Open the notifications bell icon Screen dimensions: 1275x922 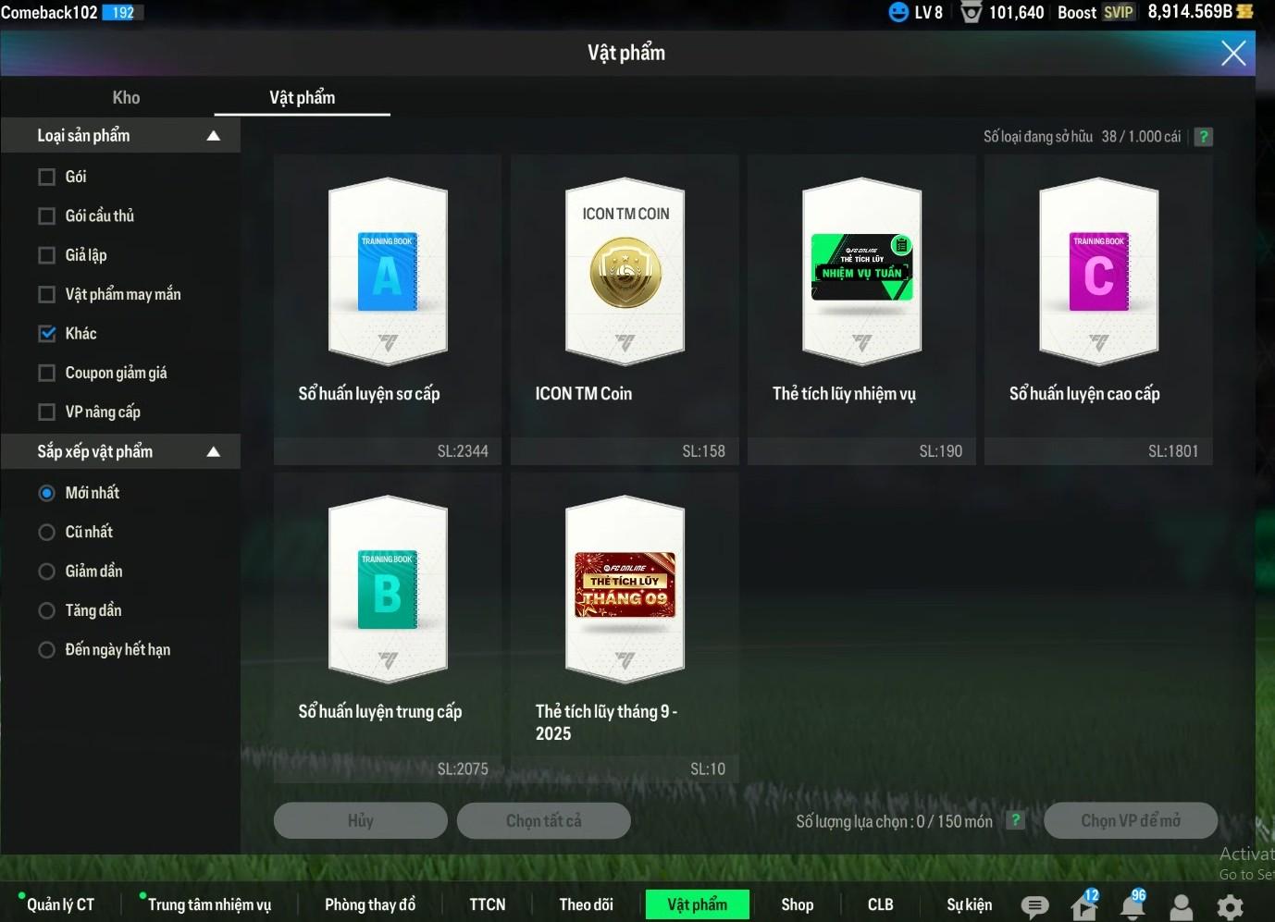(1133, 906)
